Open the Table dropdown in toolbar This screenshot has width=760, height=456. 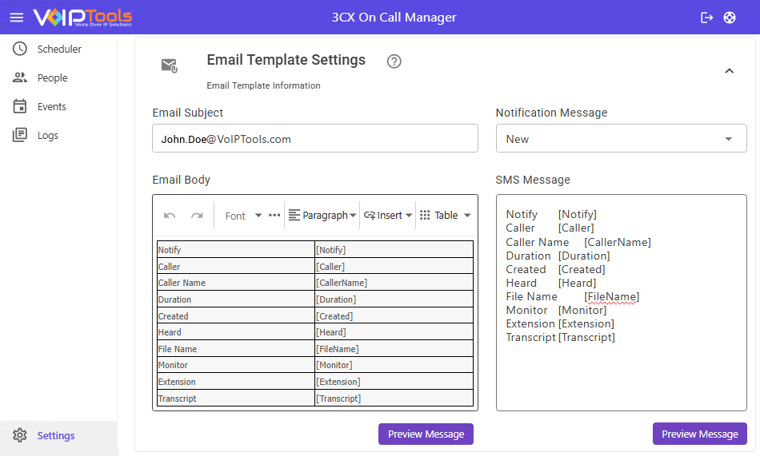[x=446, y=216]
